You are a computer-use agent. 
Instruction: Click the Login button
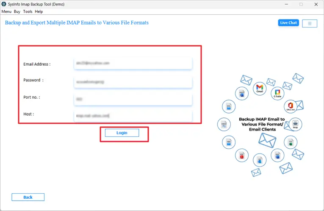(x=122, y=133)
